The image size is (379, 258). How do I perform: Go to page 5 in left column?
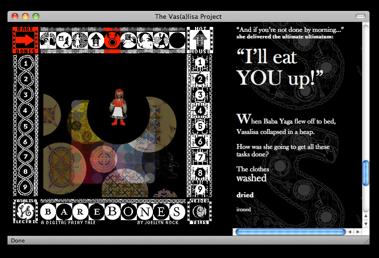(x=25, y=126)
